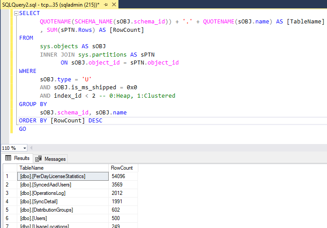Collapse the SELECT statement outline block

[16, 13]
